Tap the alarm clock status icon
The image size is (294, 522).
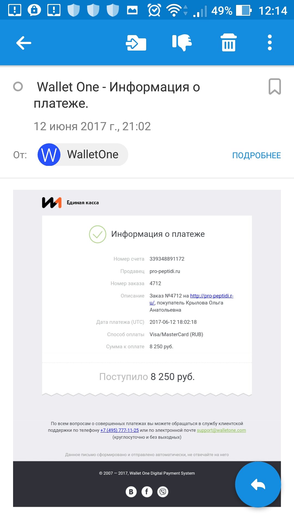pos(154,10)
